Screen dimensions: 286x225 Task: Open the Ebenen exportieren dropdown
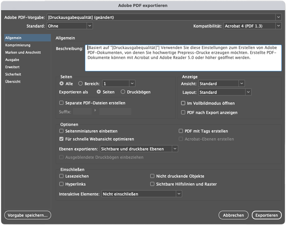[x=139, y=149]
